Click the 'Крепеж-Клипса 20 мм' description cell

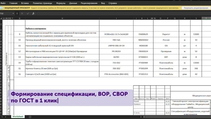(62, 68)
